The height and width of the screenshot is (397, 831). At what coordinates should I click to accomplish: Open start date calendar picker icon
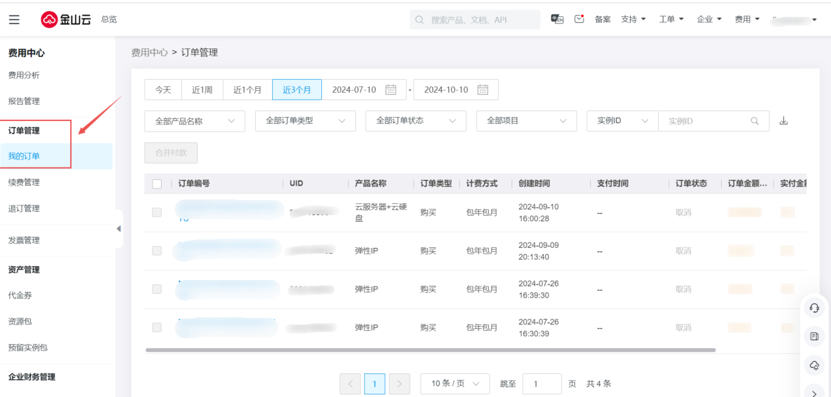pos(391,90)
